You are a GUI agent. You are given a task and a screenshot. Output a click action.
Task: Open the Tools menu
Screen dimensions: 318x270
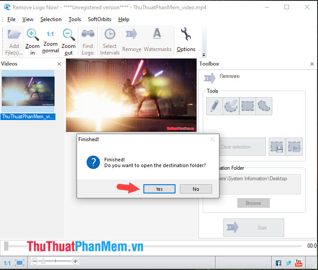75,19
